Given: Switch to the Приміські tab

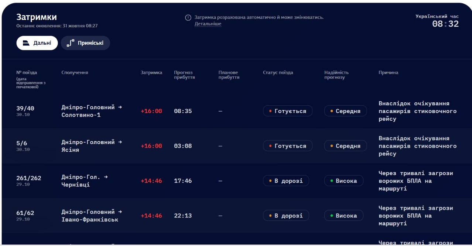Looking at the screenshot, I should click(85, 43).
